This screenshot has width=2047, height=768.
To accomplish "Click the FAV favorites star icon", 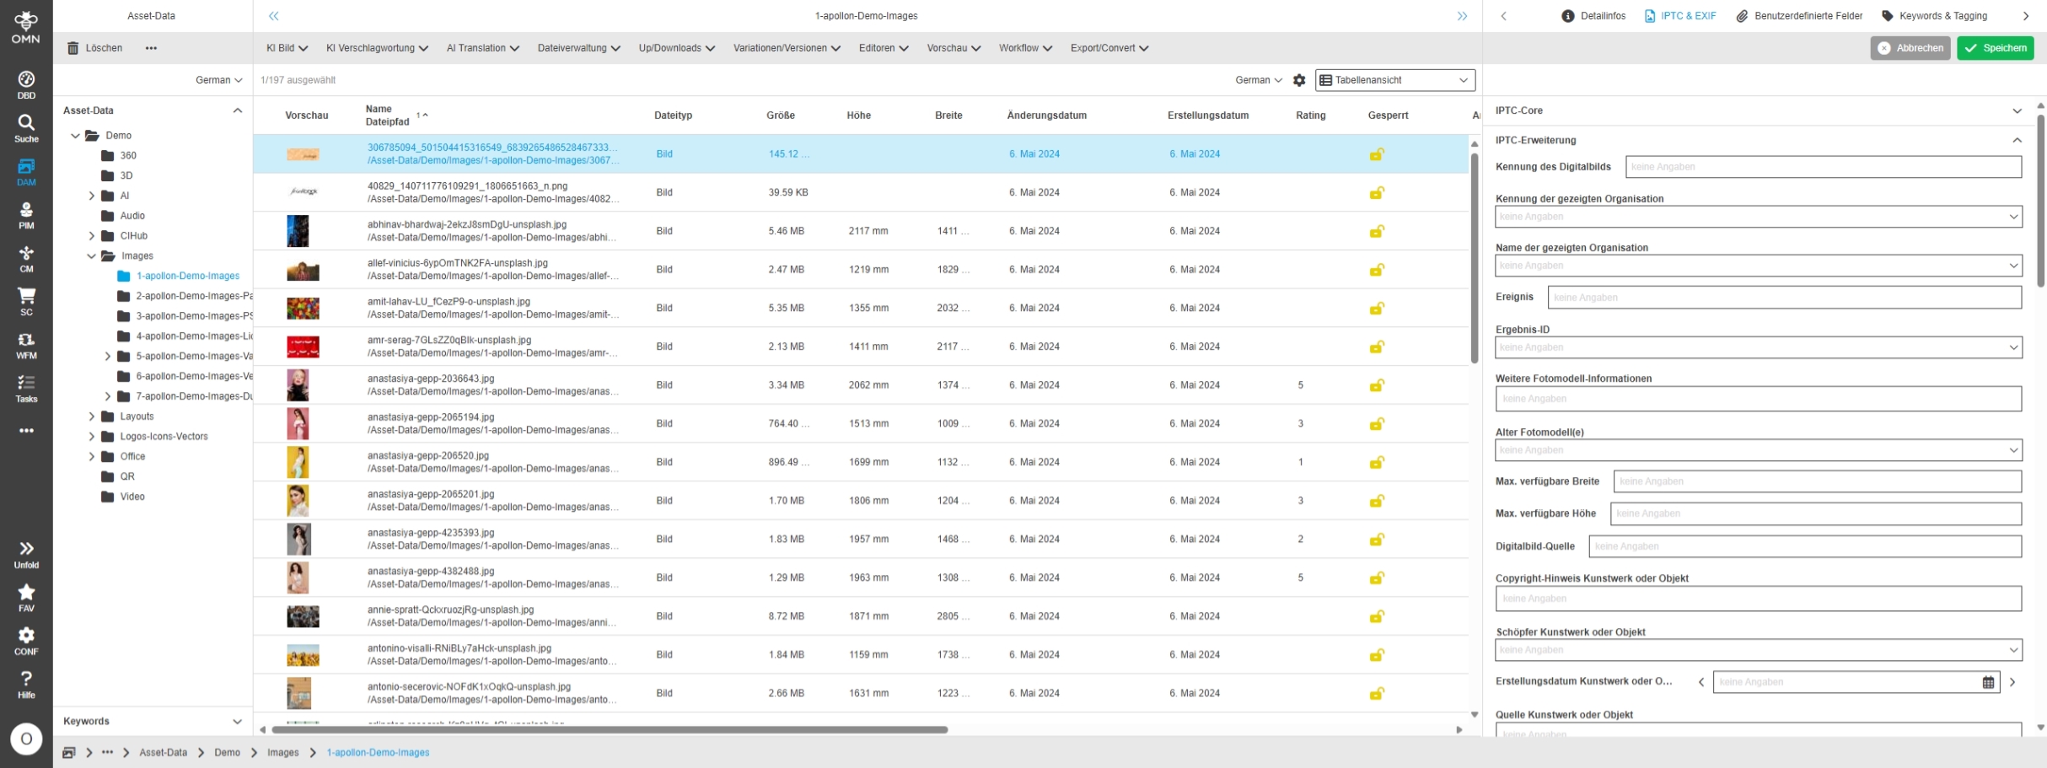I will pyautogui.click(x=26, y=597).
